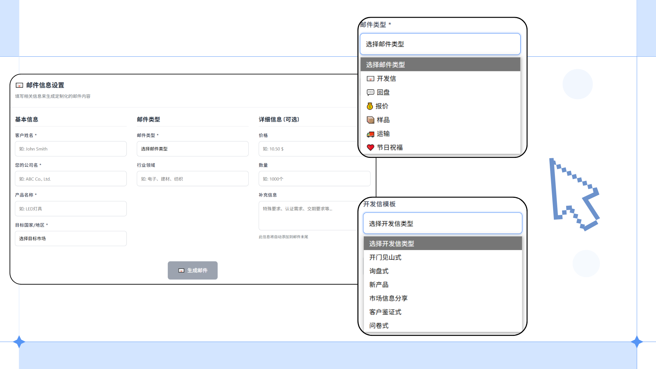
Task: Select 市场信息分享 template option
Action: point(388,298)
